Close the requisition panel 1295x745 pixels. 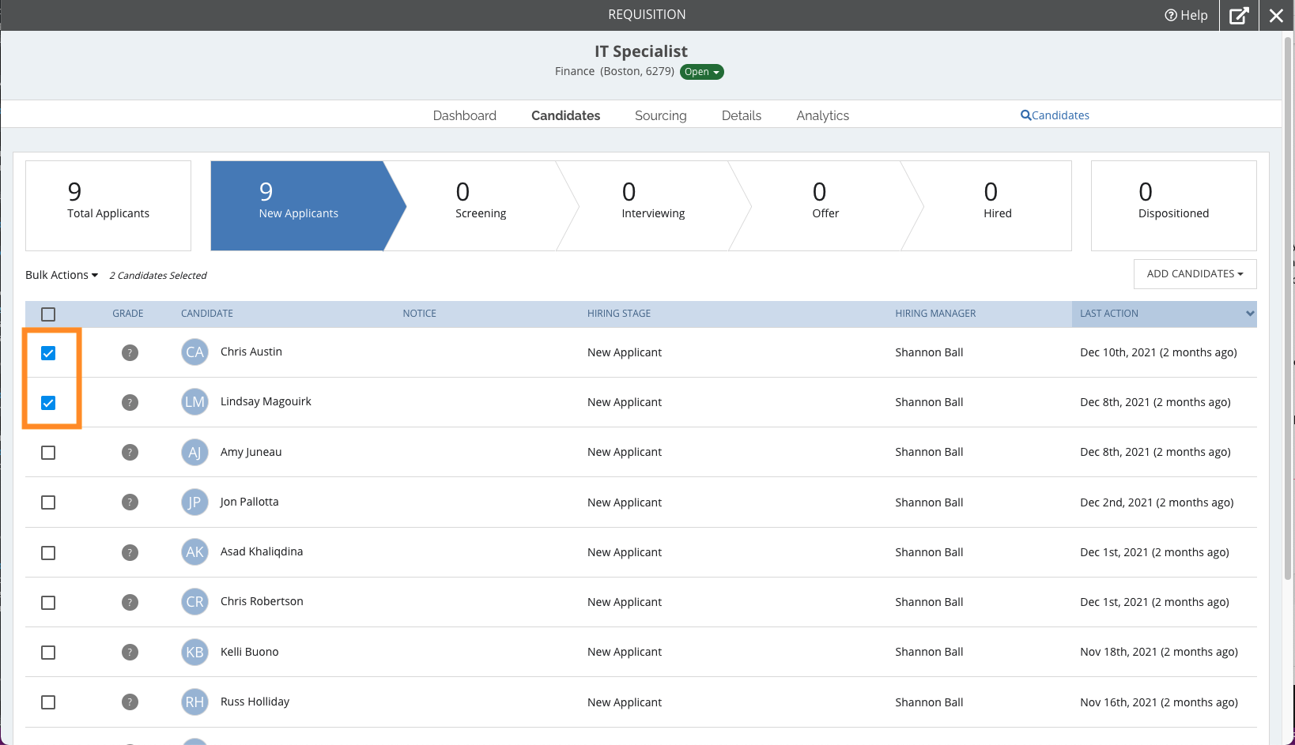[x=1276, y=15]
